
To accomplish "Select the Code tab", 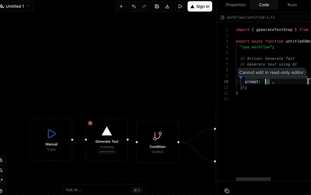I will click(264, 5).
